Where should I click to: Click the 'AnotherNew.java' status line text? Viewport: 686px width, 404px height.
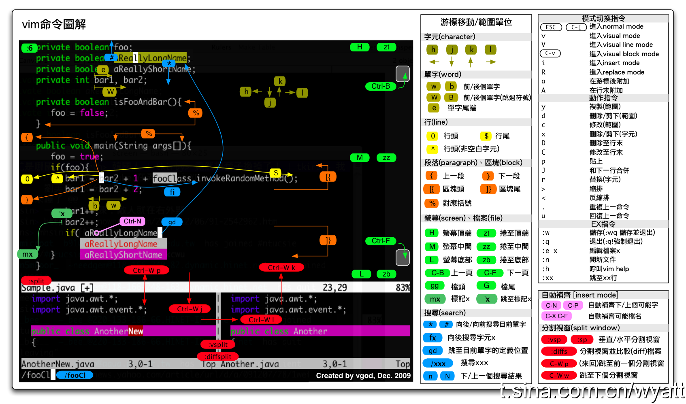58,364
